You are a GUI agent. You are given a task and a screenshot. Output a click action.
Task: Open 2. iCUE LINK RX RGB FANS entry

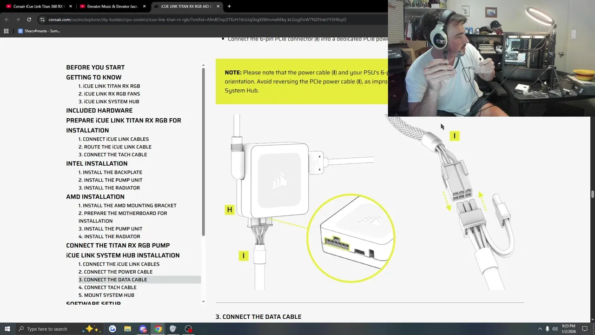(109, 94)
